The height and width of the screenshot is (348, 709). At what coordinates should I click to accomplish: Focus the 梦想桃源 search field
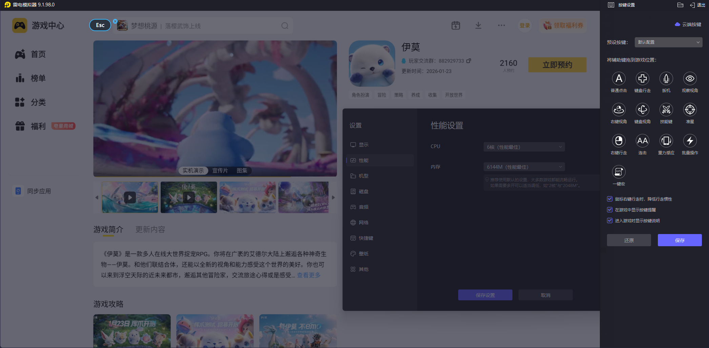click(x=203, y=26)
